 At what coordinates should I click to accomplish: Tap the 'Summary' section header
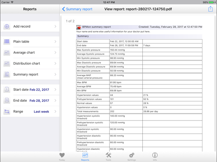pos(139,36)
